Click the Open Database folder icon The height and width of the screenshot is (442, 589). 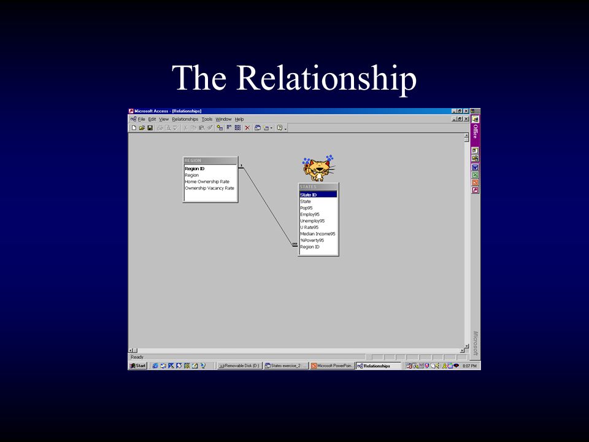pos(142,128)
